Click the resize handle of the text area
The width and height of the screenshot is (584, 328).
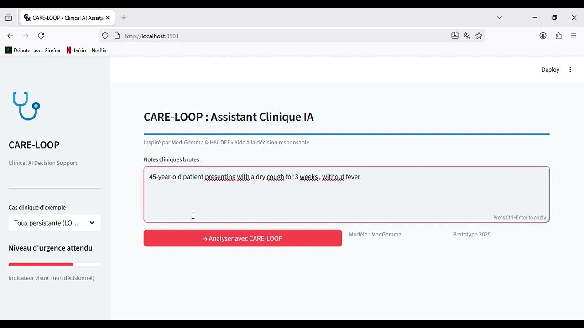coord(547,220)
